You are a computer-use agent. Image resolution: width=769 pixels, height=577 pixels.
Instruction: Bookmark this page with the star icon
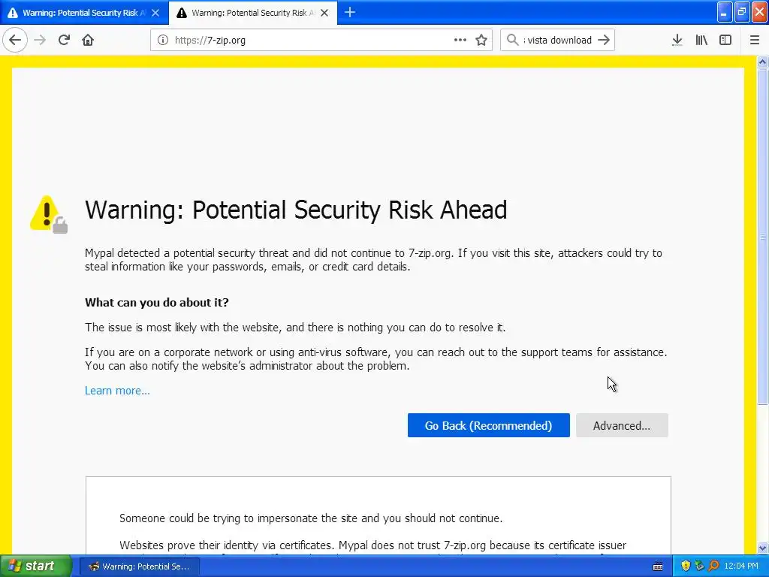[481, 41]
